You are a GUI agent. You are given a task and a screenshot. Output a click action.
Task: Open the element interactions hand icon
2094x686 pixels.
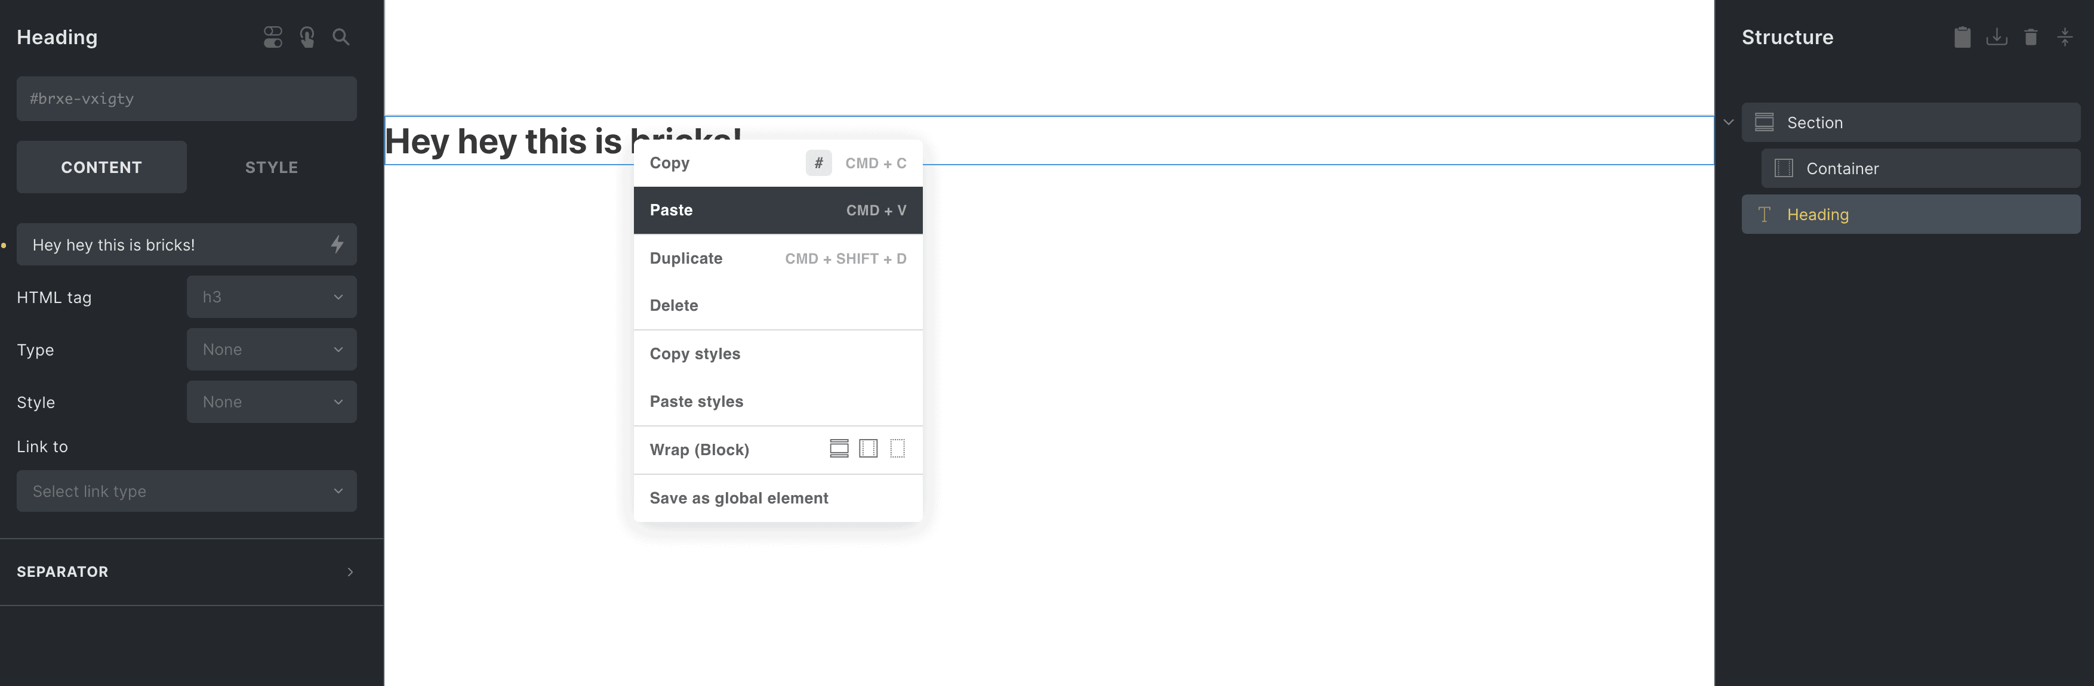coord(307,38)
